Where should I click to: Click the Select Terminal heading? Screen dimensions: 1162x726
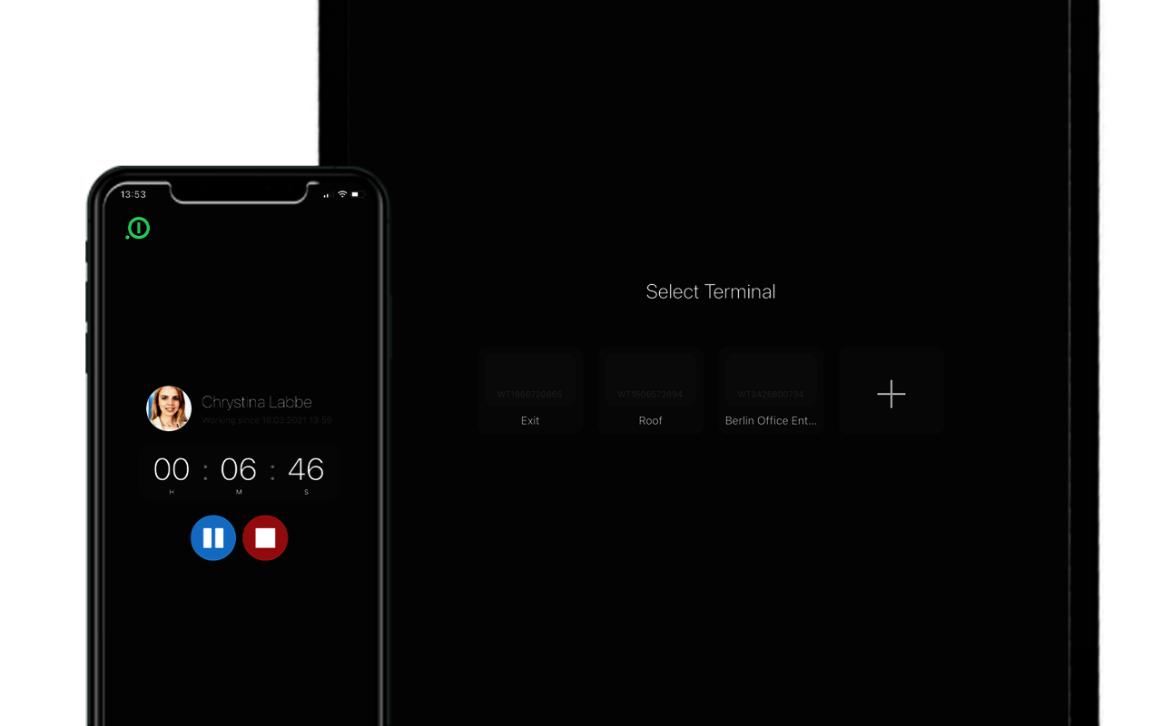click(x=711, y=292)
